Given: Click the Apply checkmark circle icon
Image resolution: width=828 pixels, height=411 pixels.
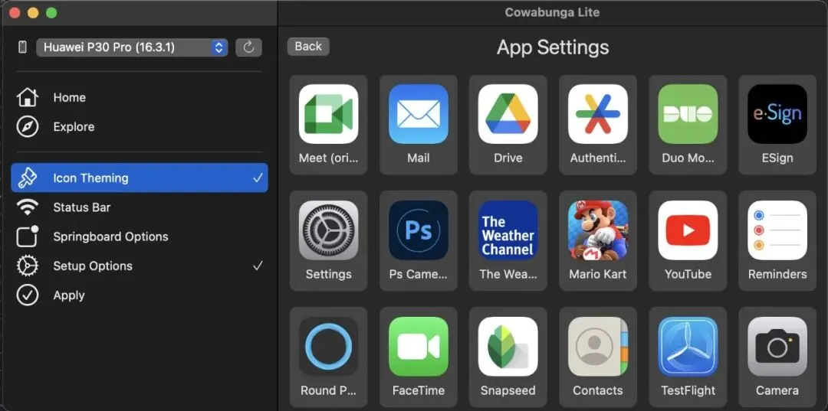Looking at the screenshot, I should (x=28, y=295).
